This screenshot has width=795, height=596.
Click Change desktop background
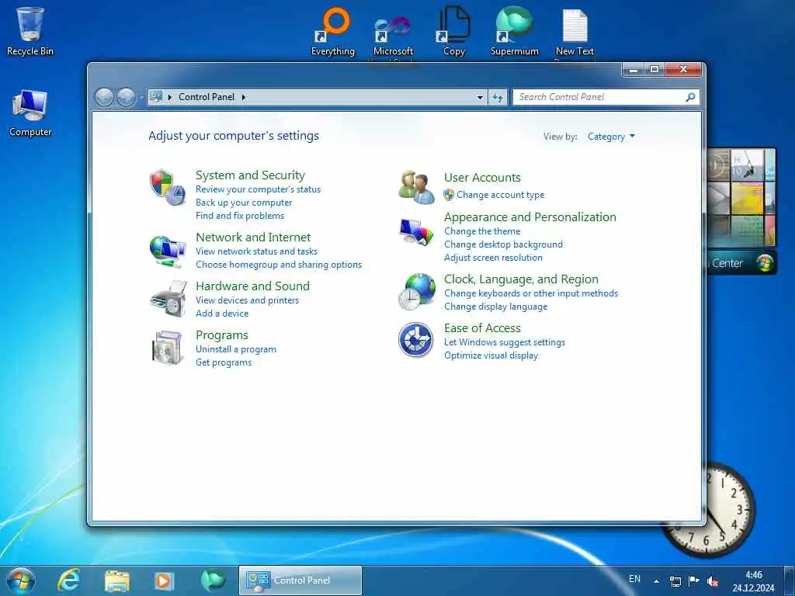(503, 244)
